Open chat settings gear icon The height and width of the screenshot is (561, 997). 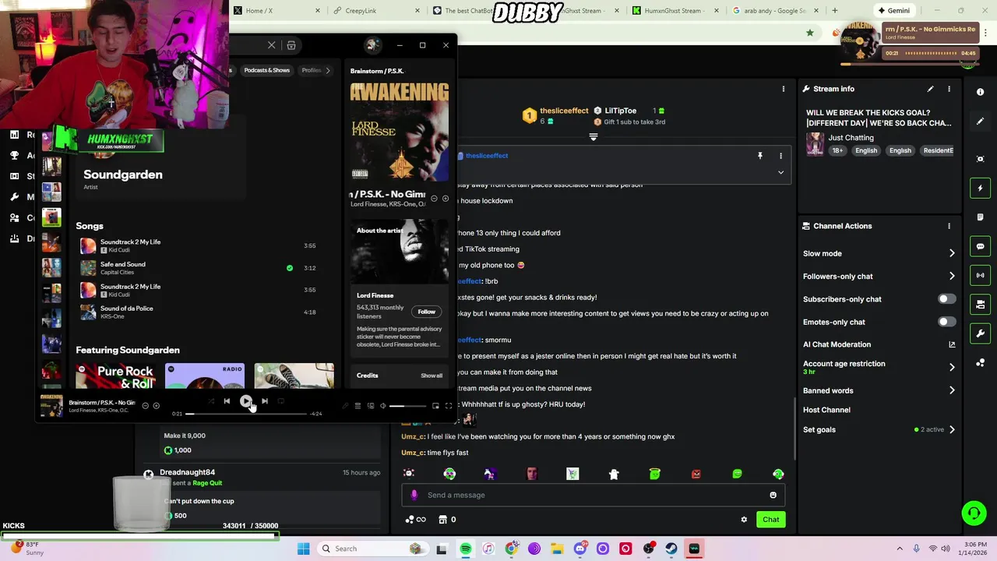tap(744, 520)
